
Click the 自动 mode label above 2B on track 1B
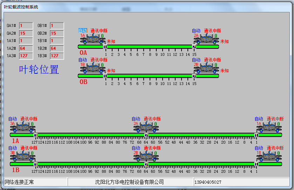[x=136, y=148]
